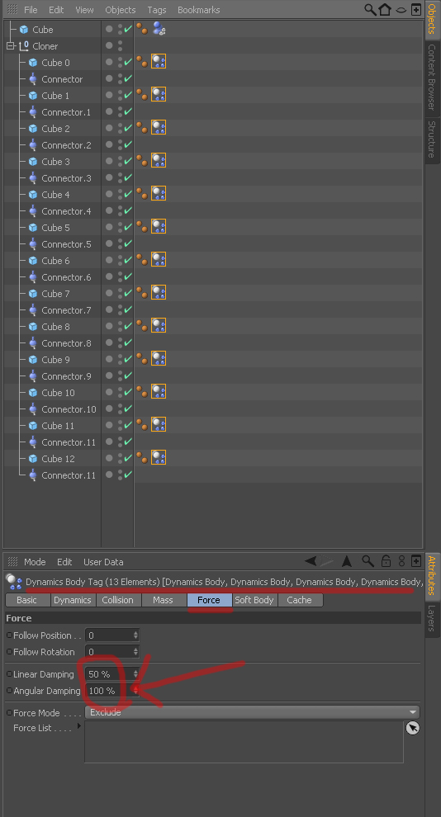The image size is (441, 817).
Task: Click the Dynamics Body Tag header icon
Action: tap(13, 582)
